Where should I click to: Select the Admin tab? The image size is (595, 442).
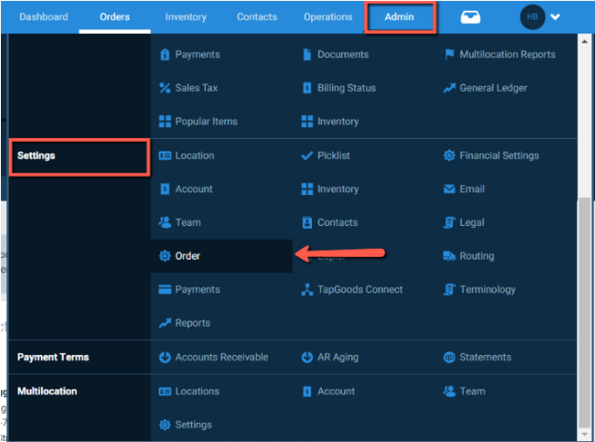[400, 16]
